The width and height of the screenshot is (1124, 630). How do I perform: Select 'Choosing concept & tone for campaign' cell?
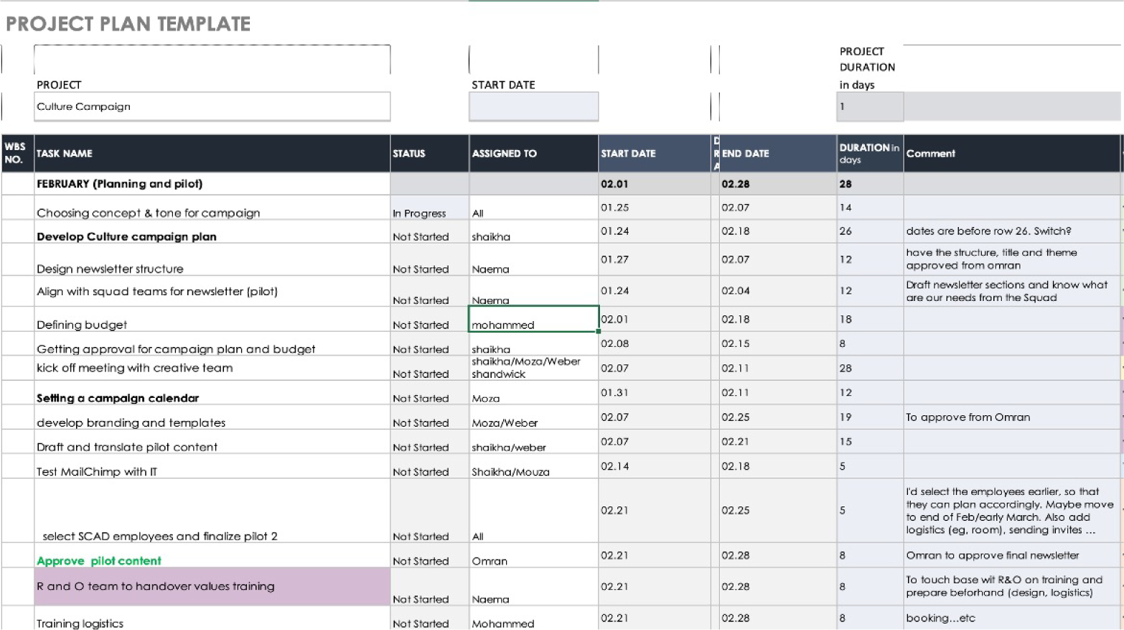[x=212, y=208]
